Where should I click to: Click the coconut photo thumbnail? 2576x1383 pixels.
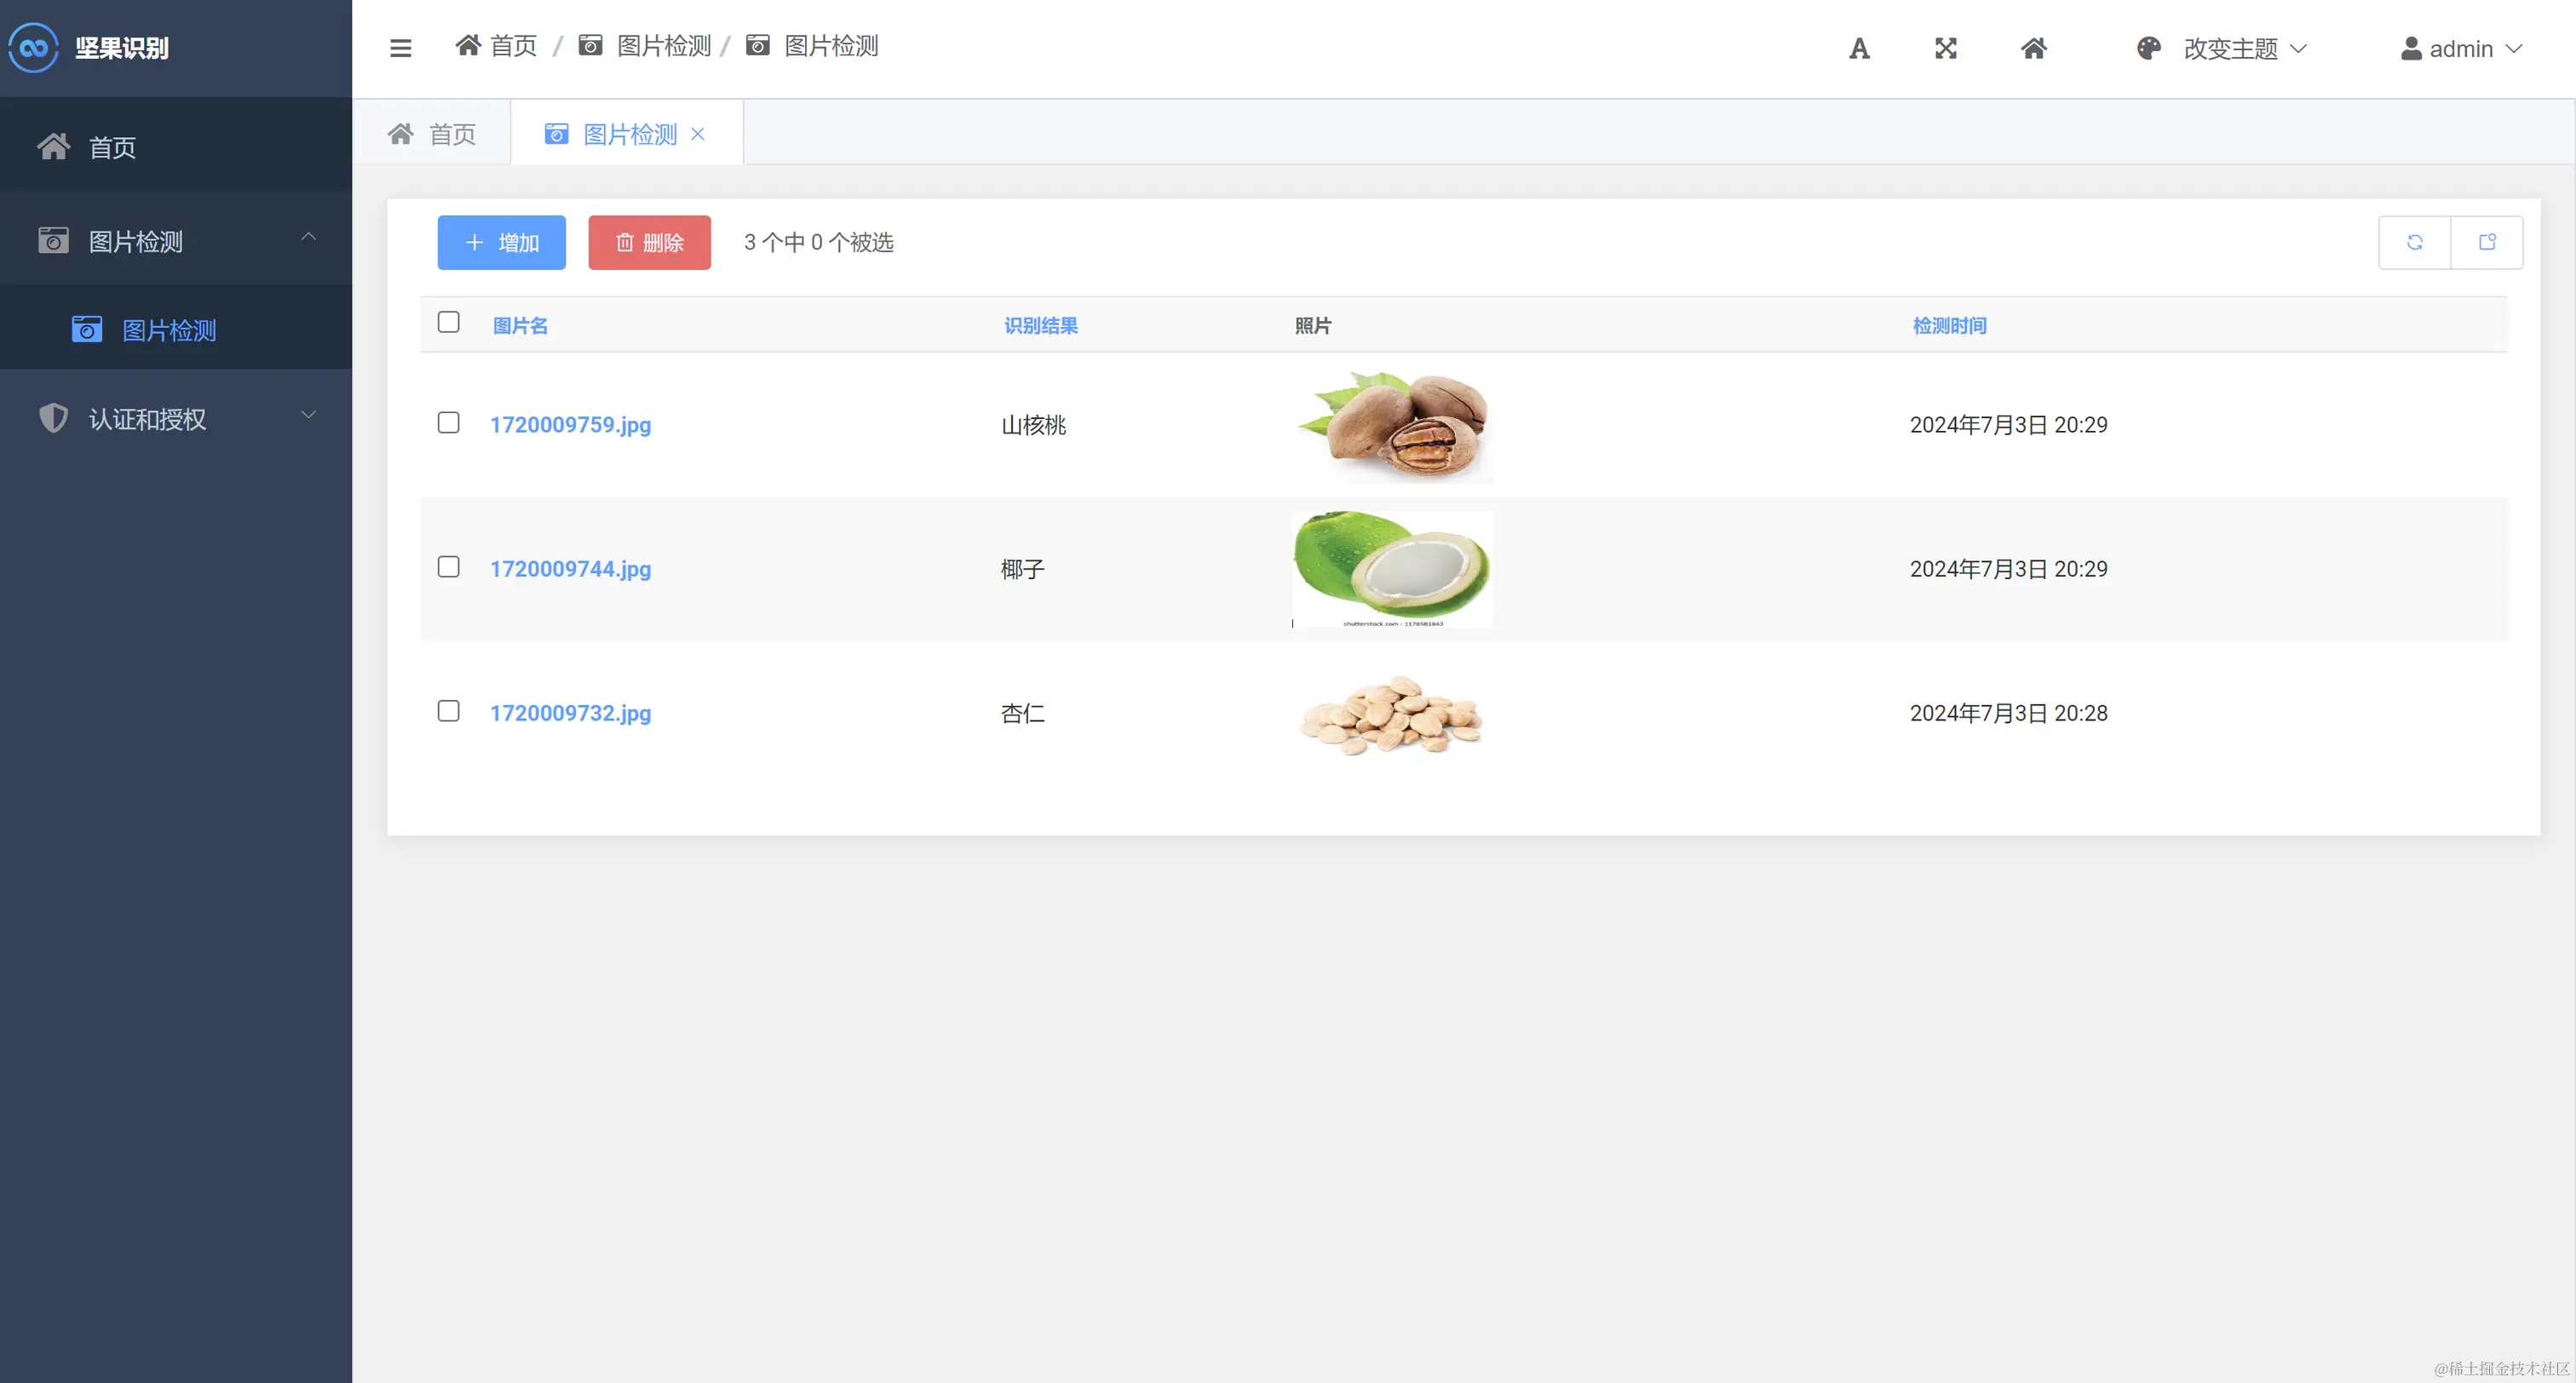pyautogui.click(x=1391, y=568)
